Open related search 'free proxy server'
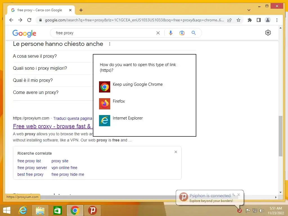The height and width of the screenshot is (216, 288). point(32,168)
